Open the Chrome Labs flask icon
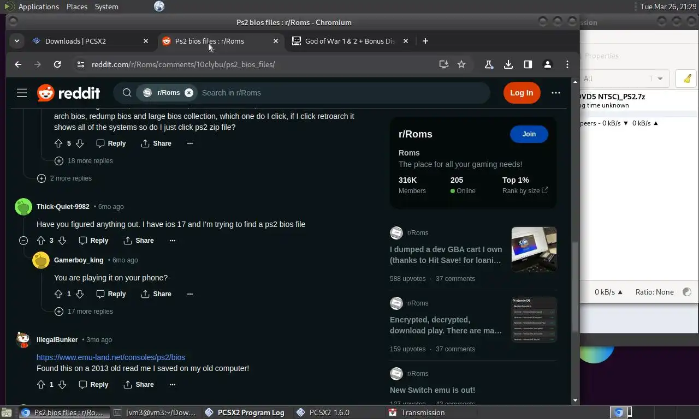Viewport: 699px width, 419px height. click(489, 64)
